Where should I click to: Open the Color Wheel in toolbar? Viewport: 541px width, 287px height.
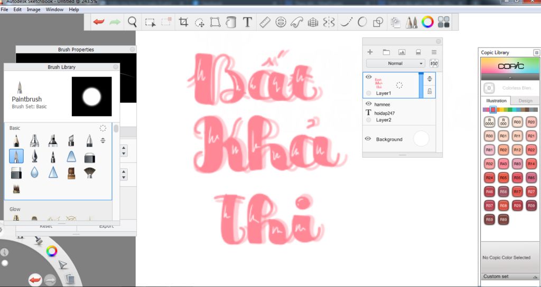click(427, 22)
